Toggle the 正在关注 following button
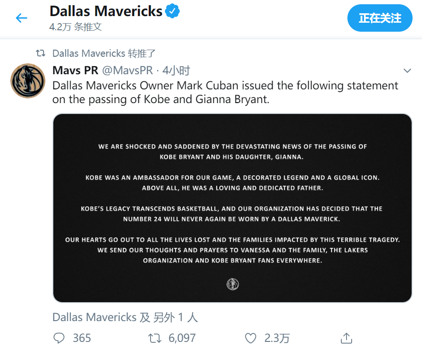 point(380,18)
